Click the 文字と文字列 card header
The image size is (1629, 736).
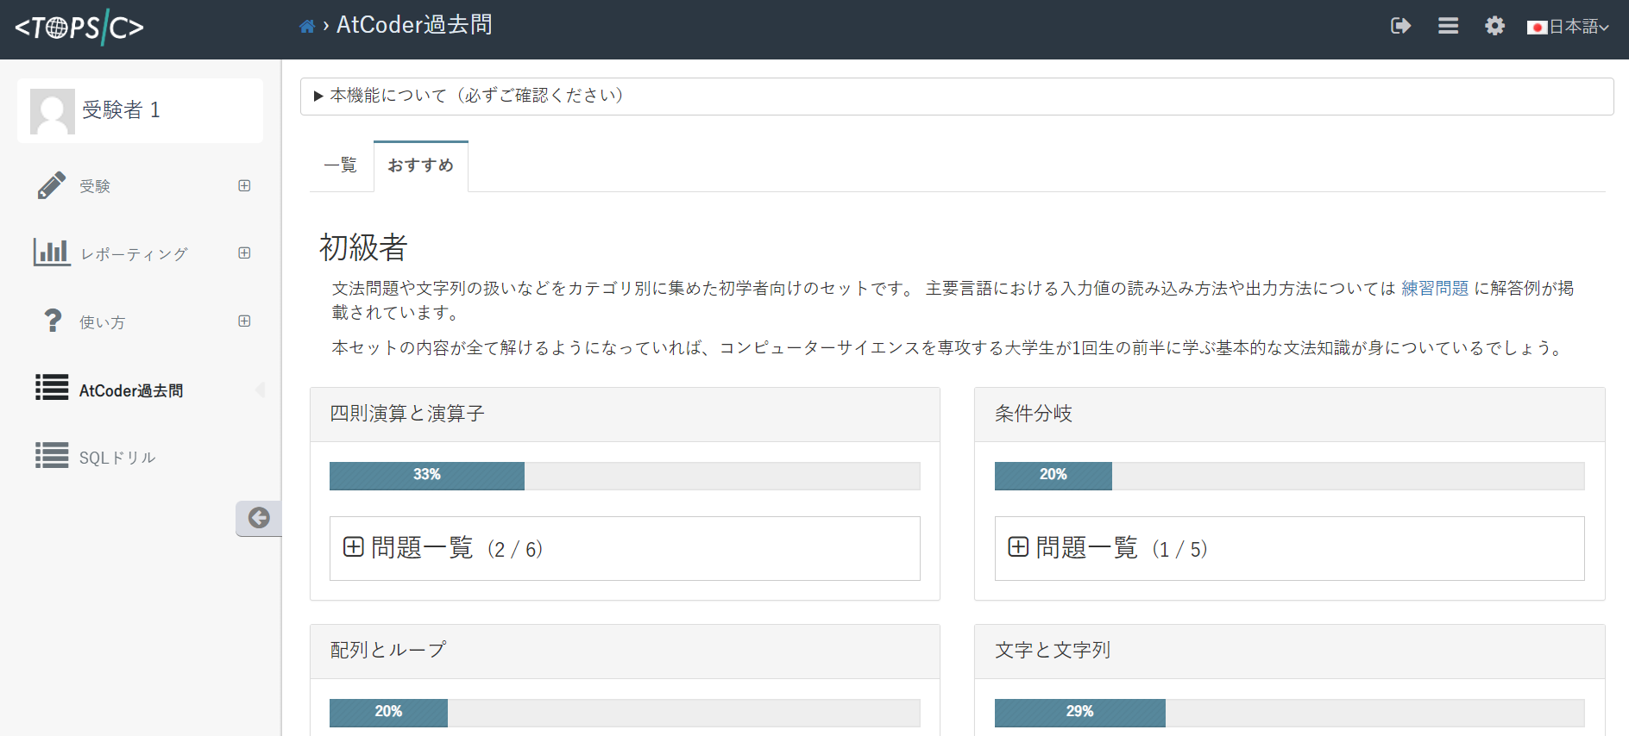(x=1290, y=652)
